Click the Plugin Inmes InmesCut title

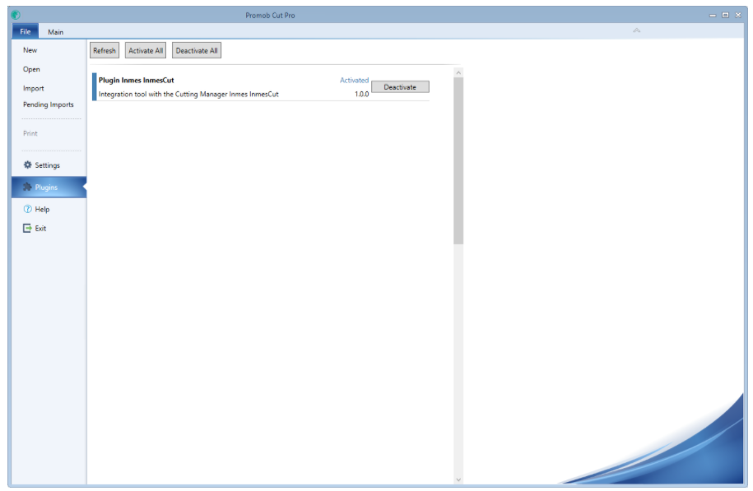(x=137, y=80)
